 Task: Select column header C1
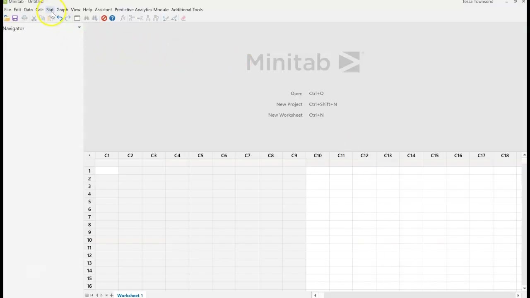pyautogui.click(x=107, y=156)
